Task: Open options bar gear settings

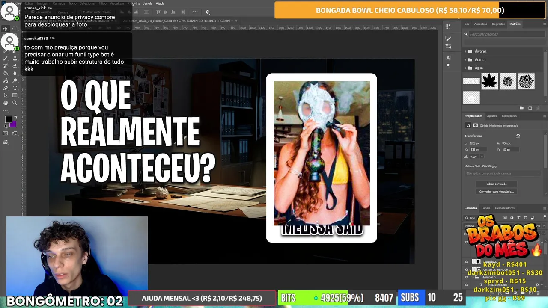Action: pos(208,12)
